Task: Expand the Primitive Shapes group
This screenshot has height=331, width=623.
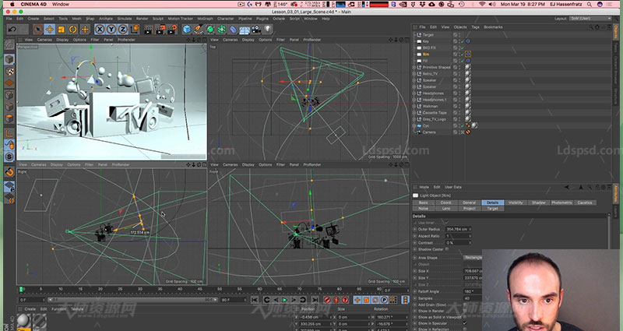Action: pos(414,68)
